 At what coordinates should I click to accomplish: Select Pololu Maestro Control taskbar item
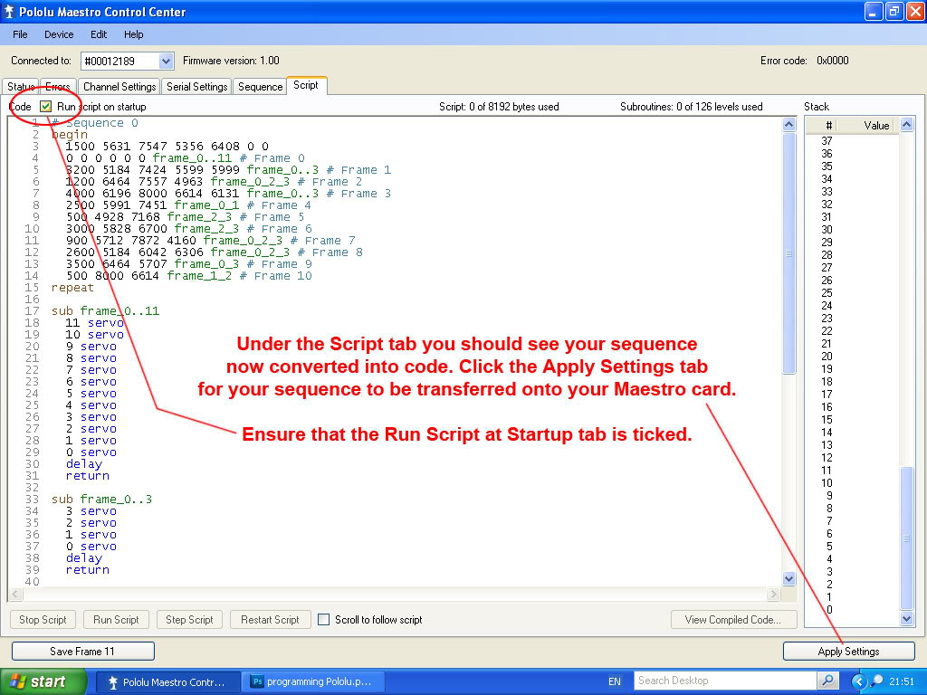(167, 682)
